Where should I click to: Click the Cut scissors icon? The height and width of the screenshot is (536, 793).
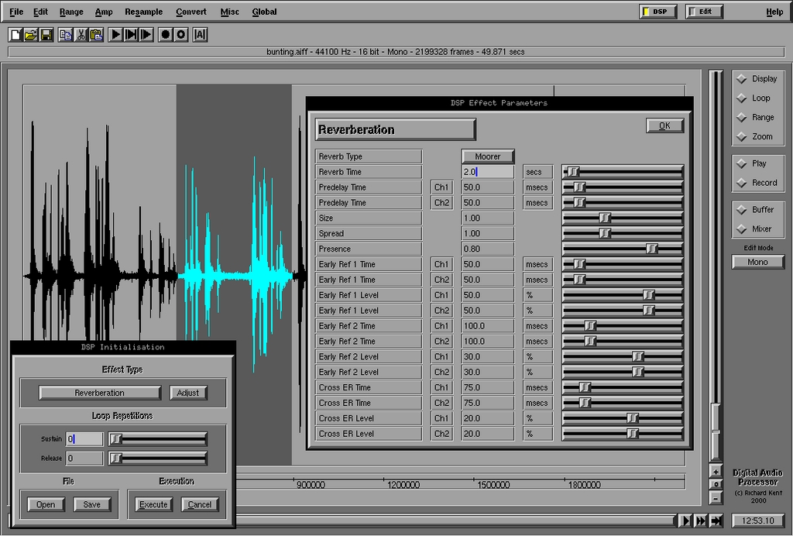click(x=81, y=35)
